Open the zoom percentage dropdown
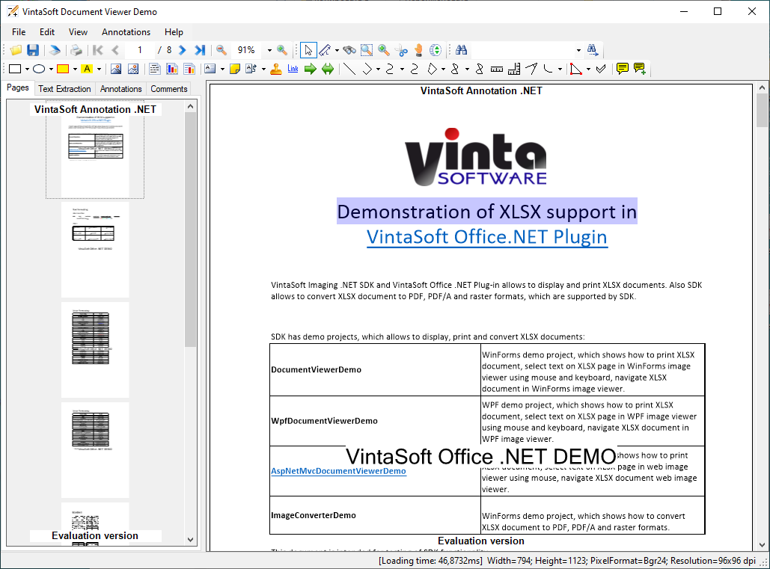 (x=269, y=50)
